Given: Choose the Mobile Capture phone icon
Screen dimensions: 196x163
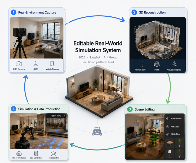Looking at the screenshot, I should pos(52,64).
